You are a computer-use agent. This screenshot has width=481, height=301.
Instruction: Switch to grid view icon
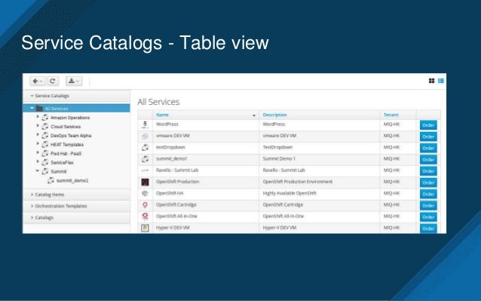point(431,81)
